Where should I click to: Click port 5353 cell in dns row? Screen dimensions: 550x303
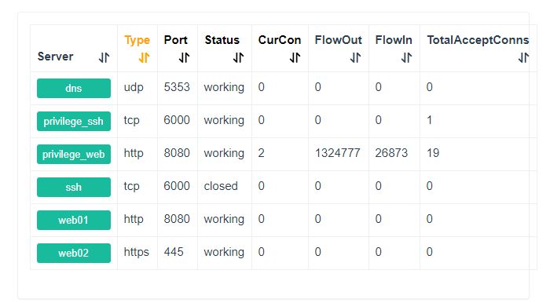coord(177,87)
